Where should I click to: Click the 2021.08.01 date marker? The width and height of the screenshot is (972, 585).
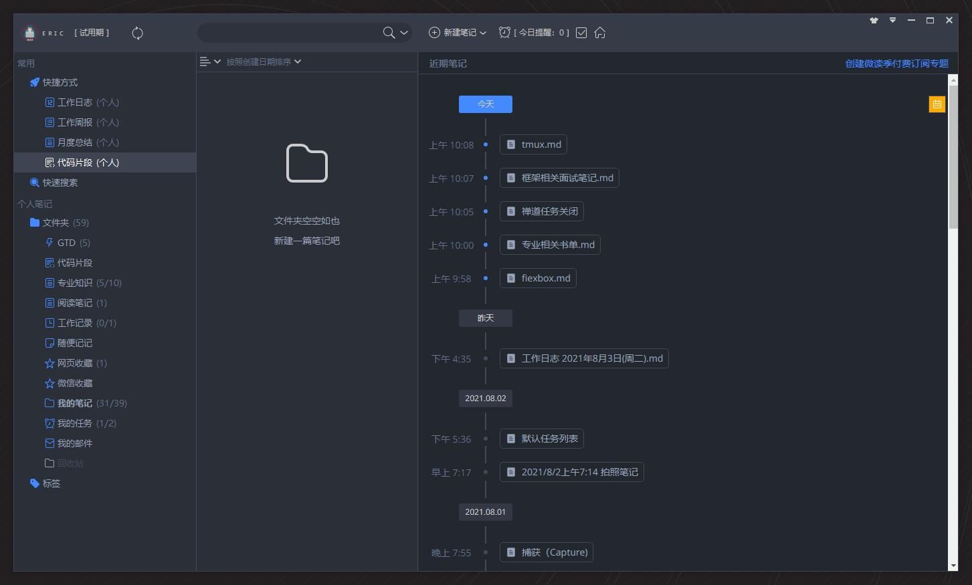(486, 512)
